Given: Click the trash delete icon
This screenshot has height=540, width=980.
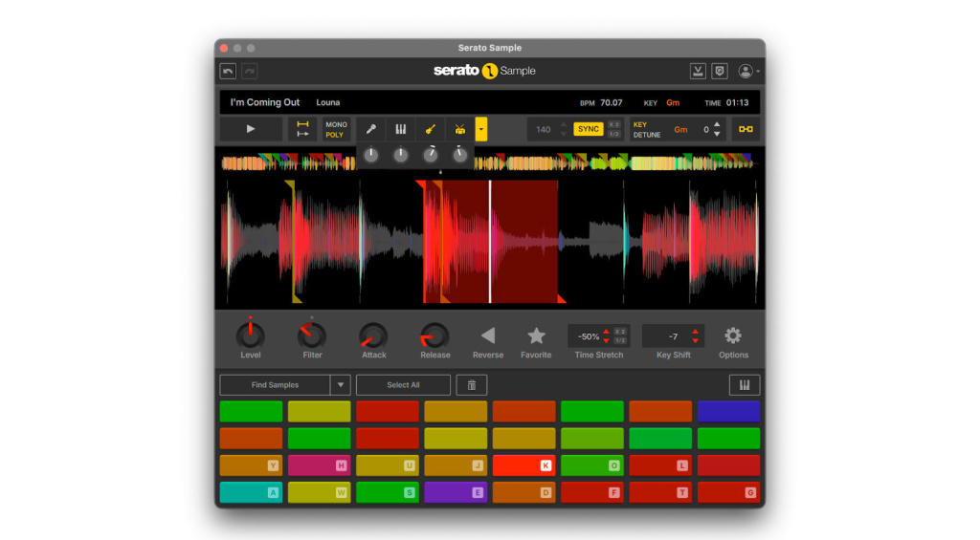Looking at the screenshot, I should [472, 385].
